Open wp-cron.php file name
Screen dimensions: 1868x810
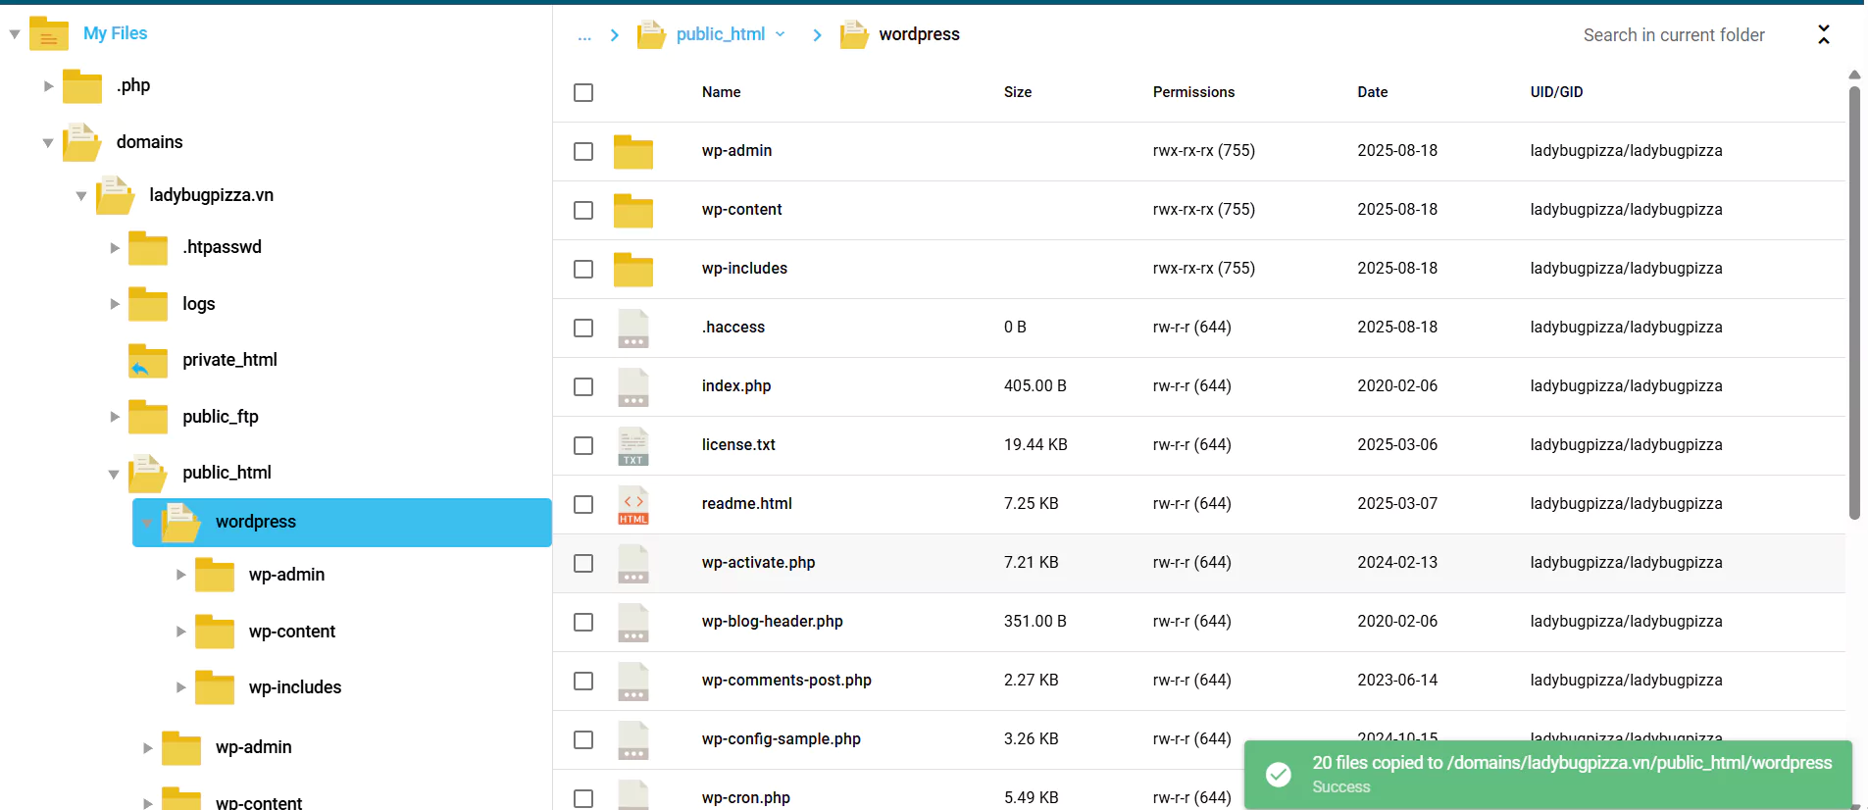click(x=745, y=798)
